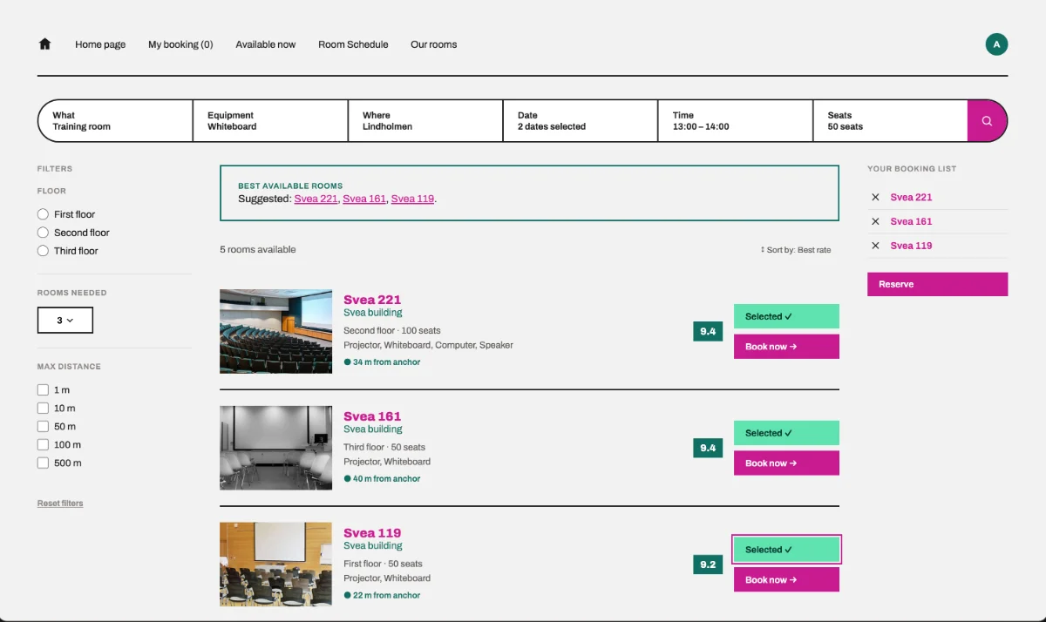Open suggested Svea 221 link

(316, 199)
